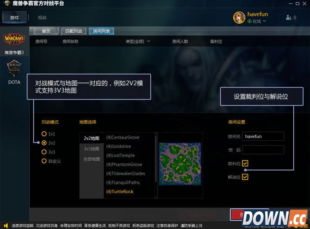
Task: Select the 3v3 battle mode
Action: (44, 152)
